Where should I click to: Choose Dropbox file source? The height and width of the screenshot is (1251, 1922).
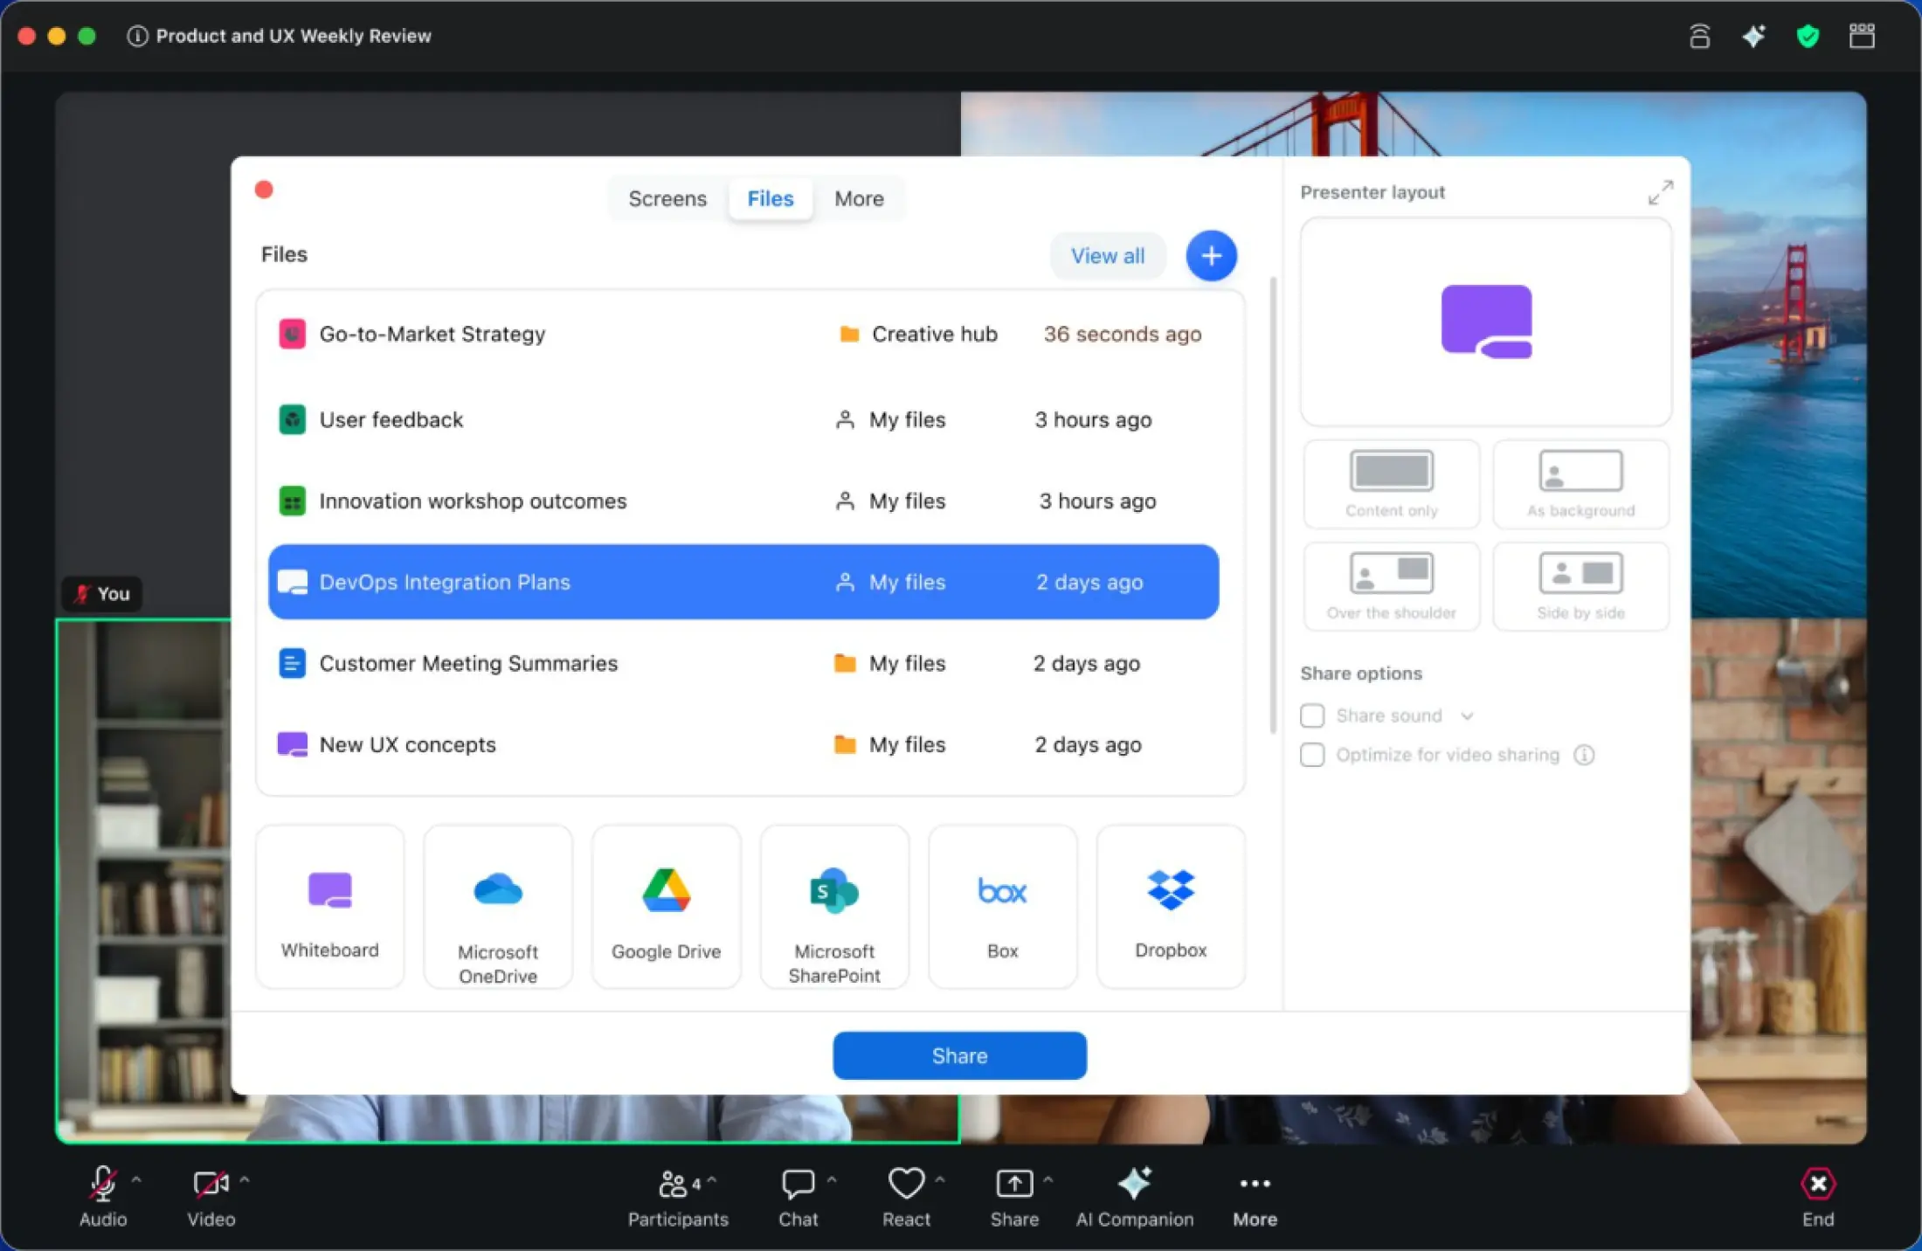(x=1171, y=907)
